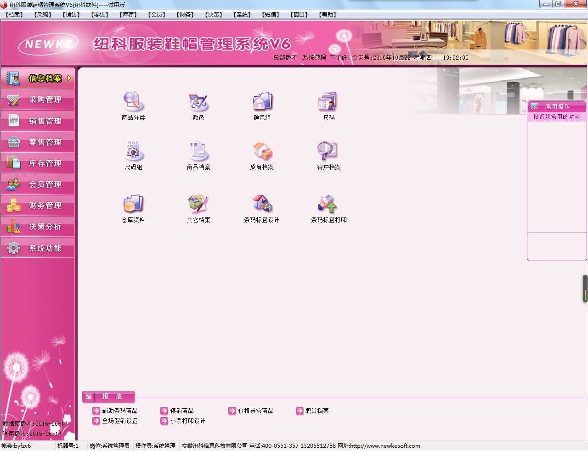Open the 辅助条码商品 report link
The width and height of the screenshot is (588, 451).
tap(119, 411)
